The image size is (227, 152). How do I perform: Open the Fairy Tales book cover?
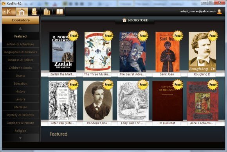coord(133,101)
